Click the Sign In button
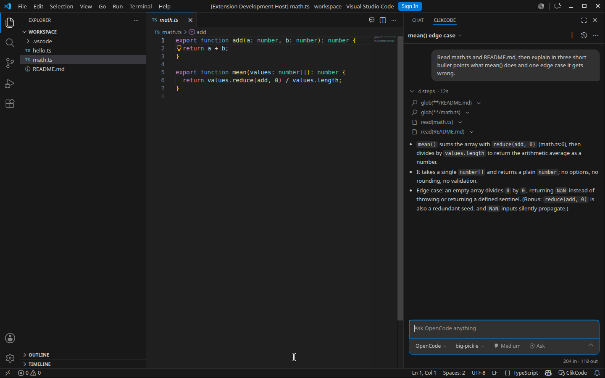The height and width of the screenshot is (378, 605). [x=410, y=6]
